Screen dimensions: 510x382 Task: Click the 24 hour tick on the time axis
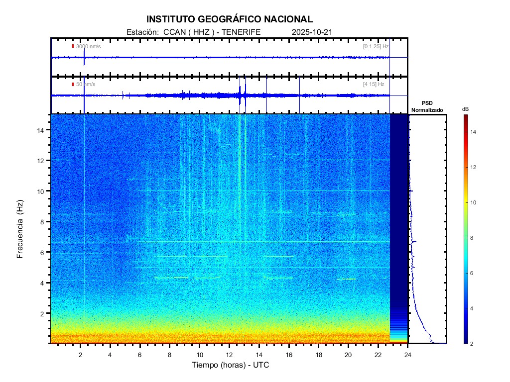[408, 355]
